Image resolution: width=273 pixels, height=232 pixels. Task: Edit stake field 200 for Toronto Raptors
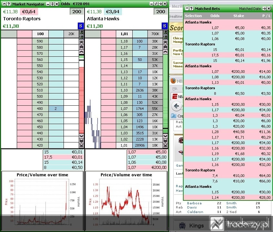[77, 12]
